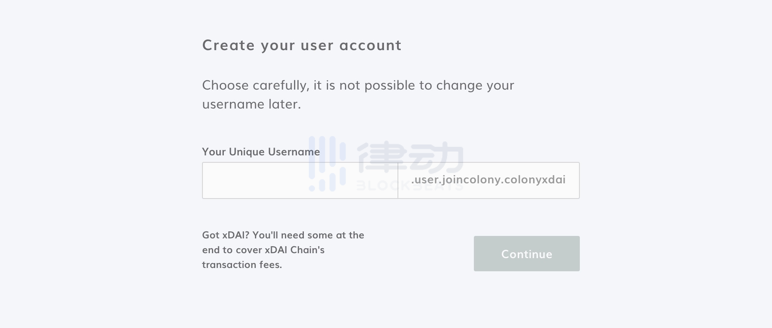
Task: Click the word "Create" in the heading
Action: tap(228, 45)
